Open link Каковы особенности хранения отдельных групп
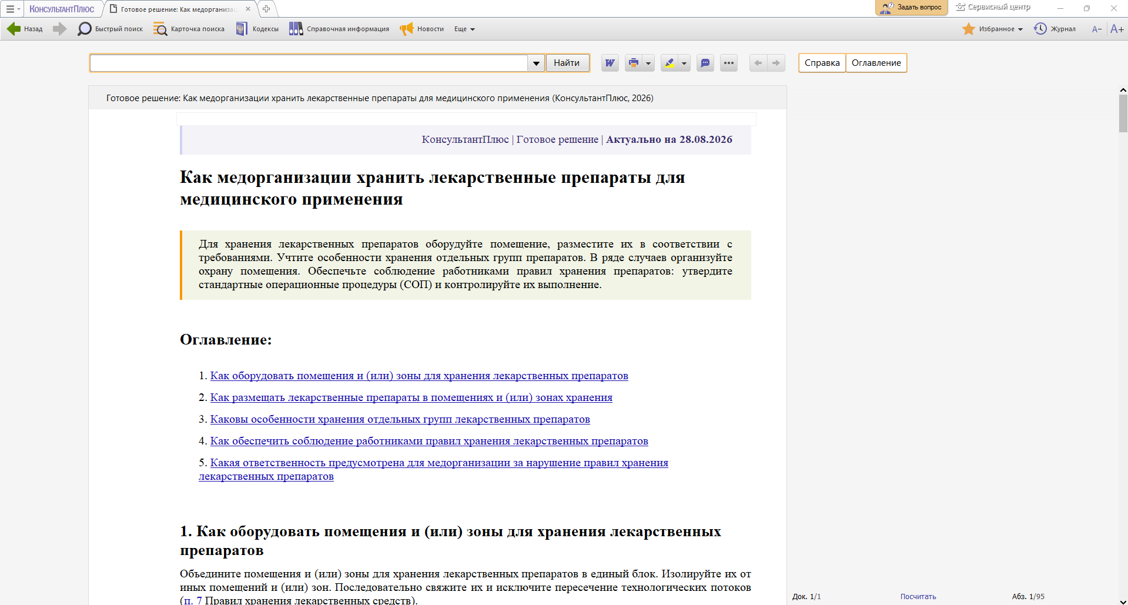The height and width of the screenshot is (605, 1128). click(400, 419)
